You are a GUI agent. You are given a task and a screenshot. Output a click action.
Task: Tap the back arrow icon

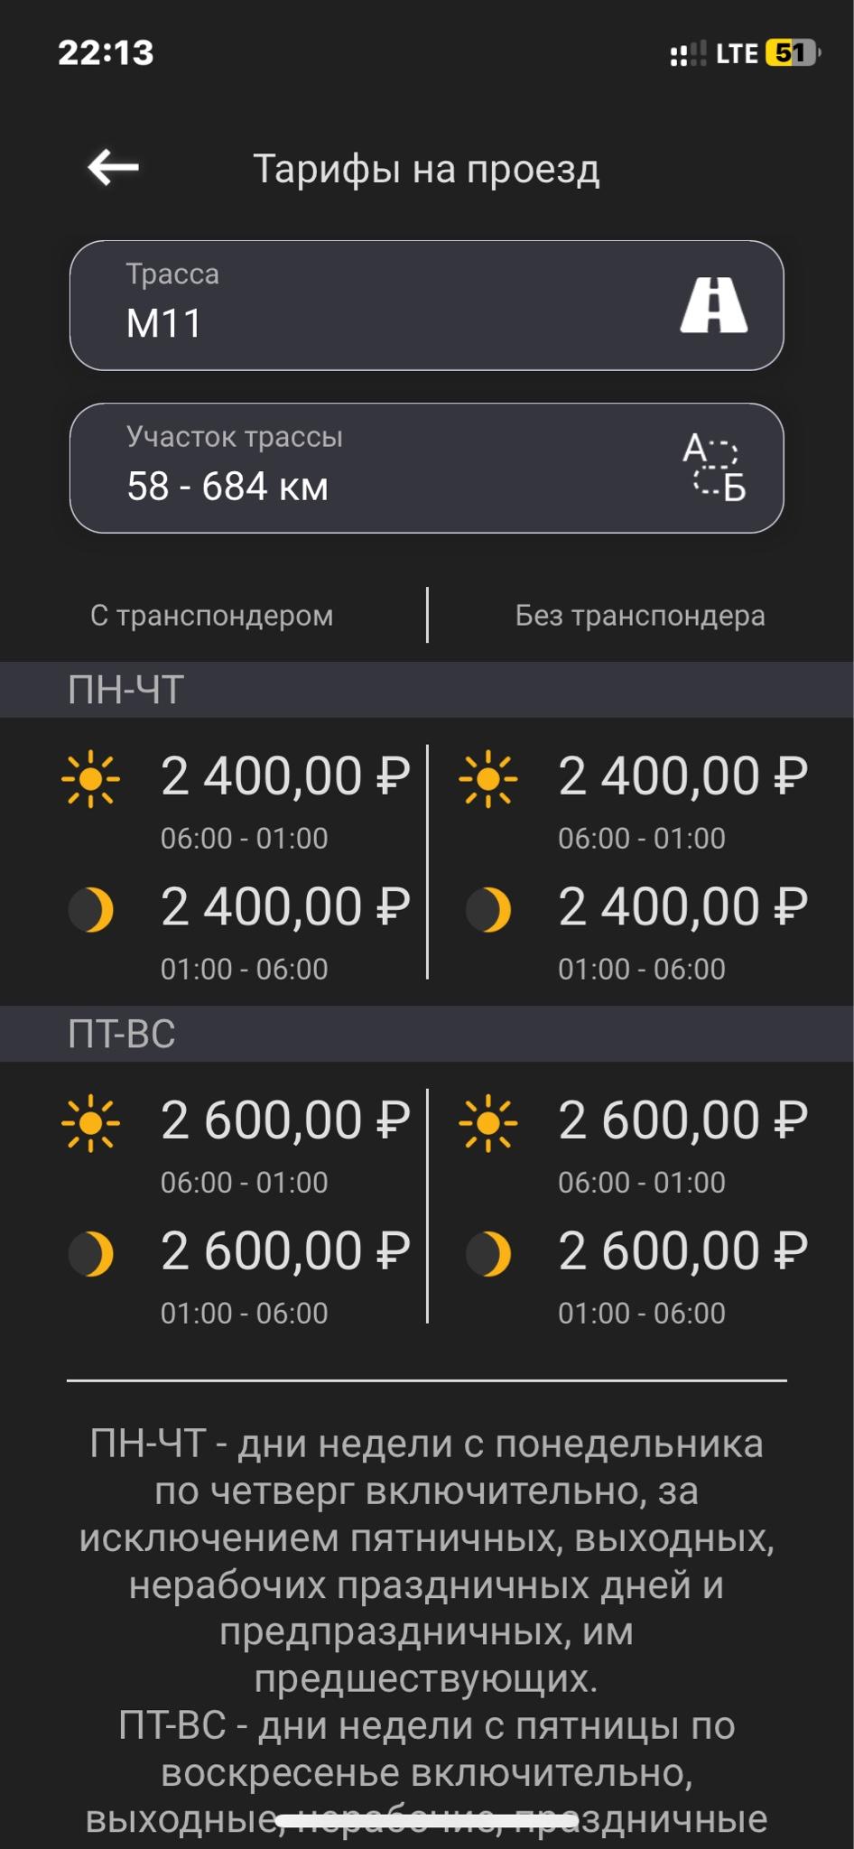point(113,167)
